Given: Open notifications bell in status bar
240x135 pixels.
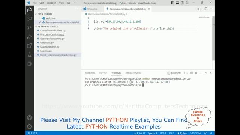Looking at the screenshot, I should click(x=211, y=133).
